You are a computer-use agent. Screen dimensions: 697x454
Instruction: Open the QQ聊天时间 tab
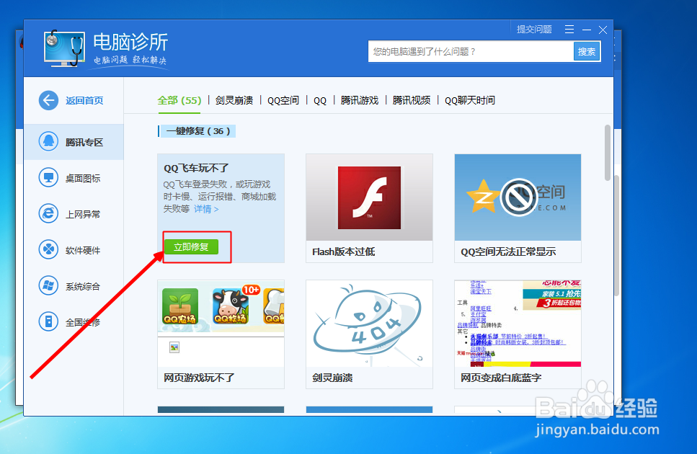470,100
